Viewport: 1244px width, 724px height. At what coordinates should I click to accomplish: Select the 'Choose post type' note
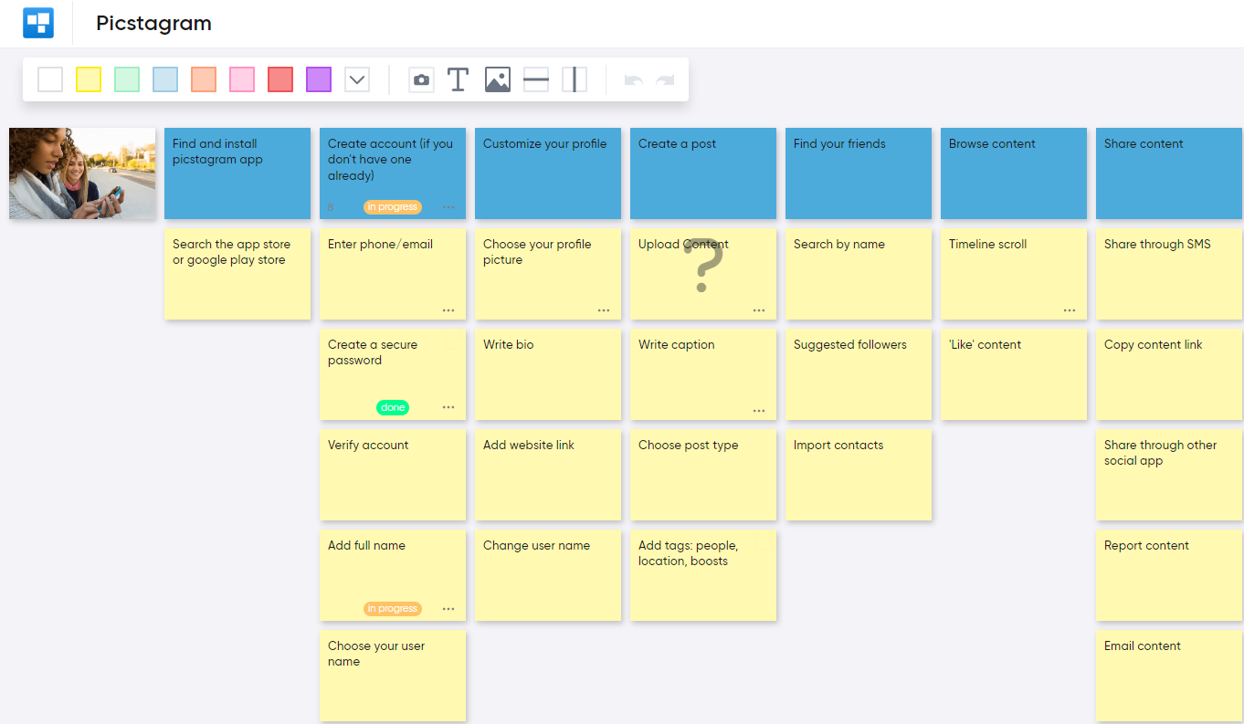tap(703, 475)
